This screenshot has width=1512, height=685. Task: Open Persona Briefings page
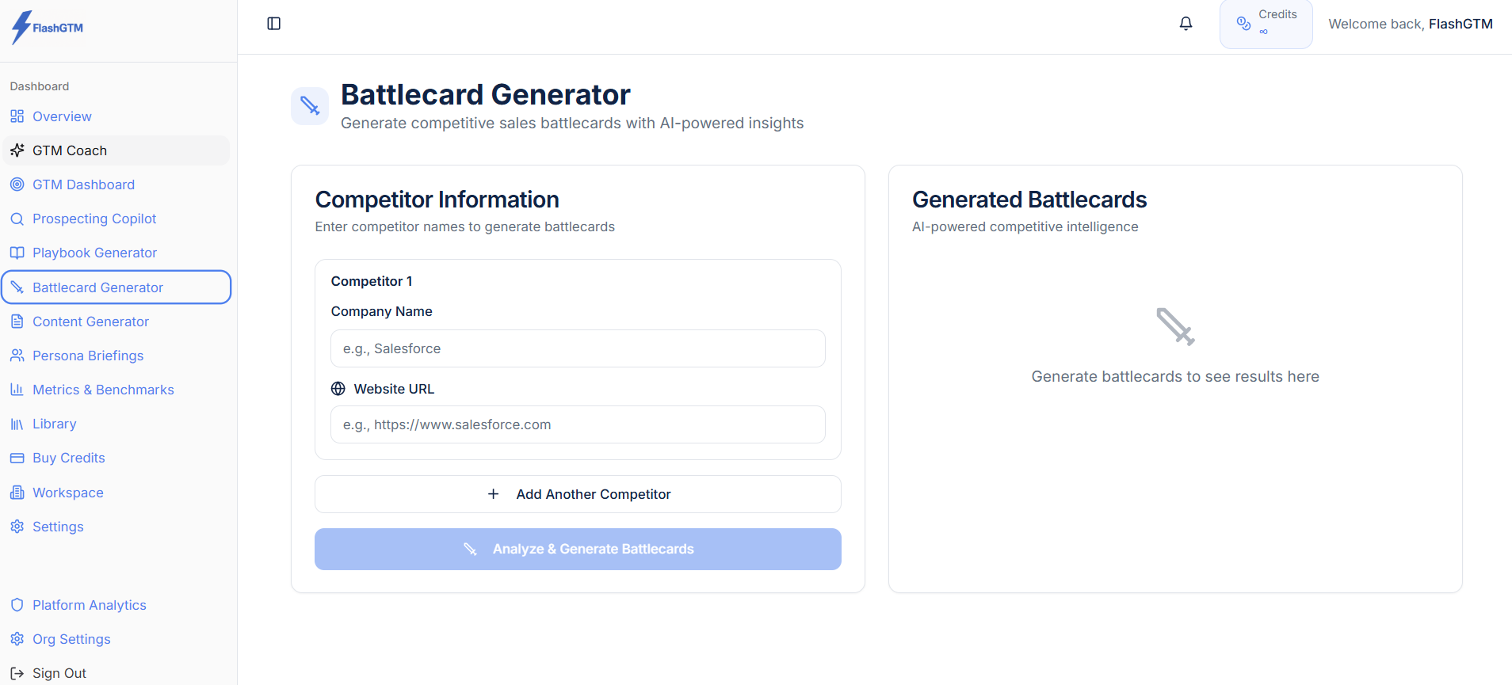tap(88, 356)
